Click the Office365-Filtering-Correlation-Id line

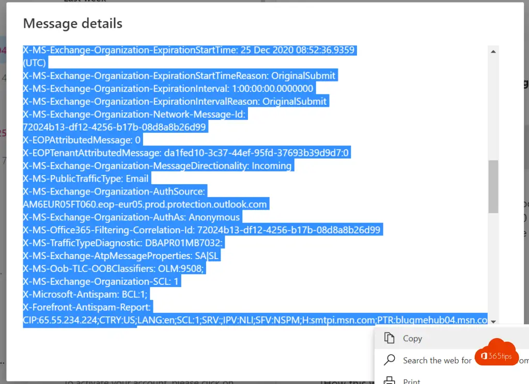coord(201,230)
